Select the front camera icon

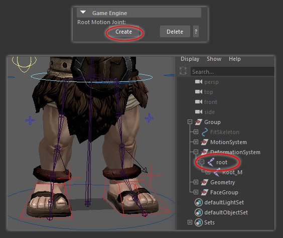(x=199, y=102)
